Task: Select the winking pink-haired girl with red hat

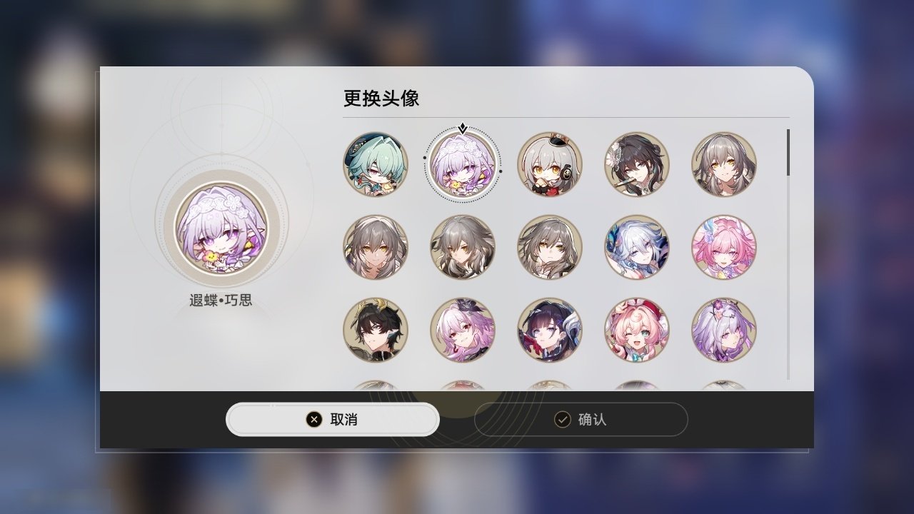Action: 637,331
